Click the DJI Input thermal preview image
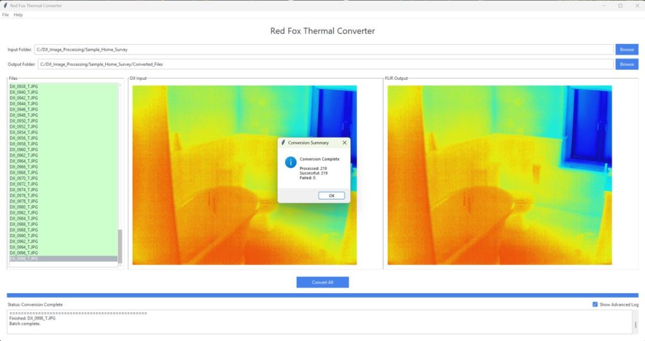The height and width of the screenshot is (341, 645). tap(244, 175)
